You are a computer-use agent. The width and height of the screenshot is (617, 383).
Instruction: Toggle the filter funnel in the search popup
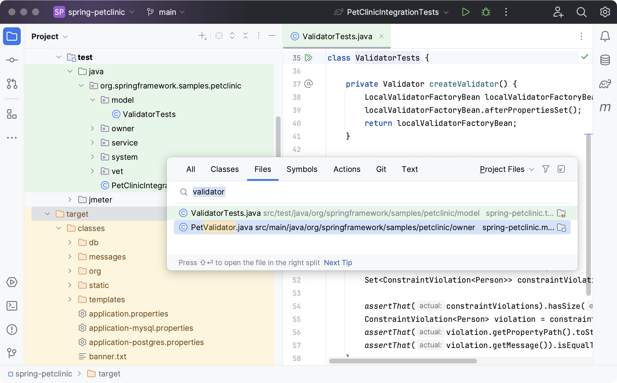coord(546,169)
